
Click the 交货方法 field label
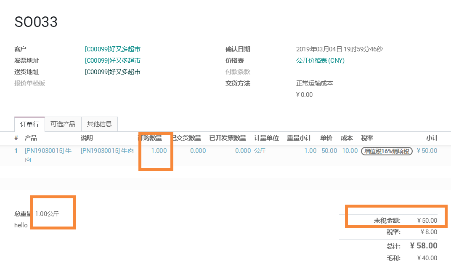coord(238,83)
